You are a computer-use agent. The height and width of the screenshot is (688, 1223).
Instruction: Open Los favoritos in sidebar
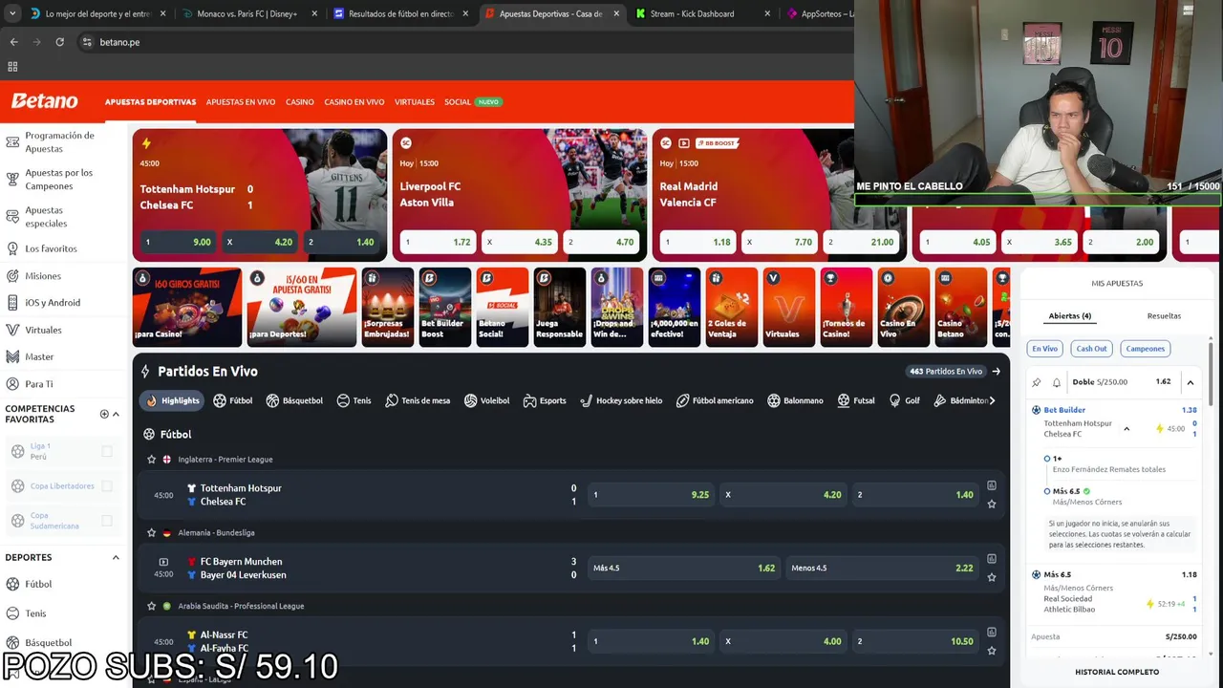51,248
